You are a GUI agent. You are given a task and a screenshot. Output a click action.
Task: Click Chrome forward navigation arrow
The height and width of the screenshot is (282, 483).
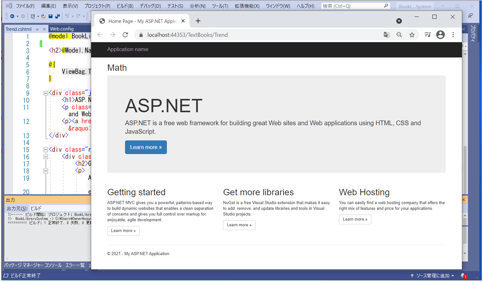(x=112, y=35)
